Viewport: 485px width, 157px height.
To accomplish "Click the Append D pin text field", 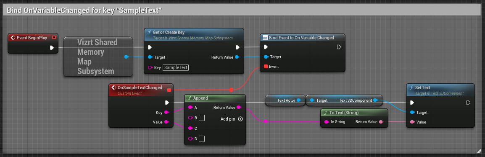I will coord(202,139).
